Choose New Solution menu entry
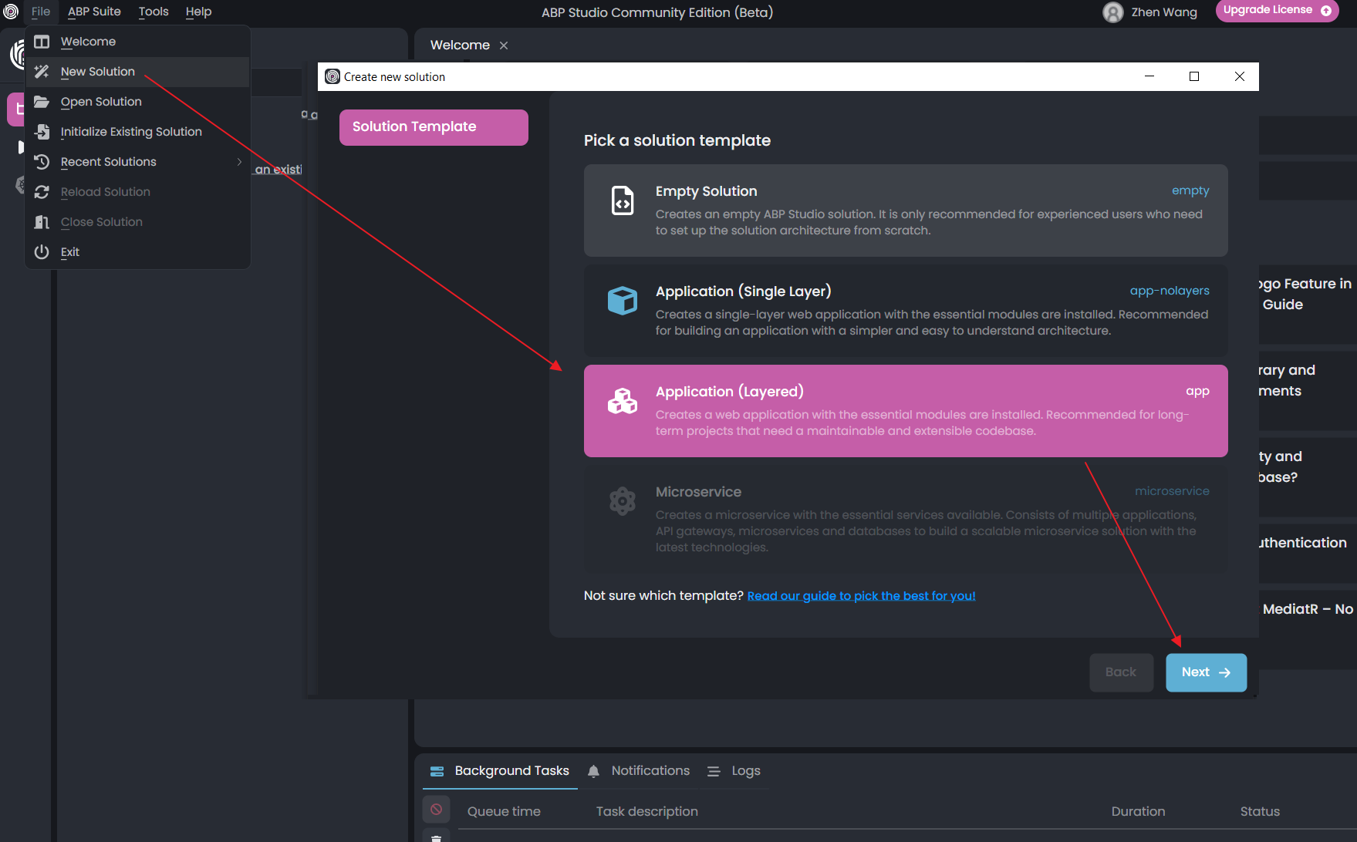Viewport: 1357px width, 842px height. [138, 72]
